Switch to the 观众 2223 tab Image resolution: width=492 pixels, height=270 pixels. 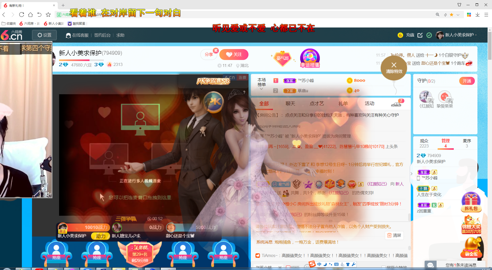click(x=424, y=143)
